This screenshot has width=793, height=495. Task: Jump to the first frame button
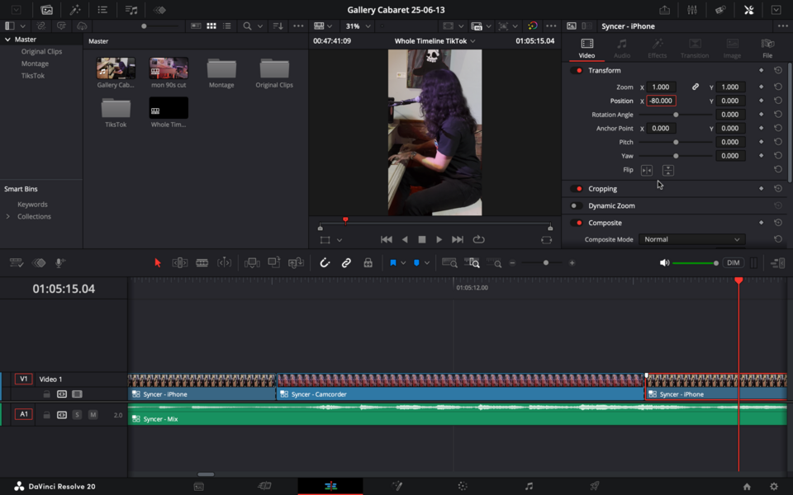coord(387,239)
